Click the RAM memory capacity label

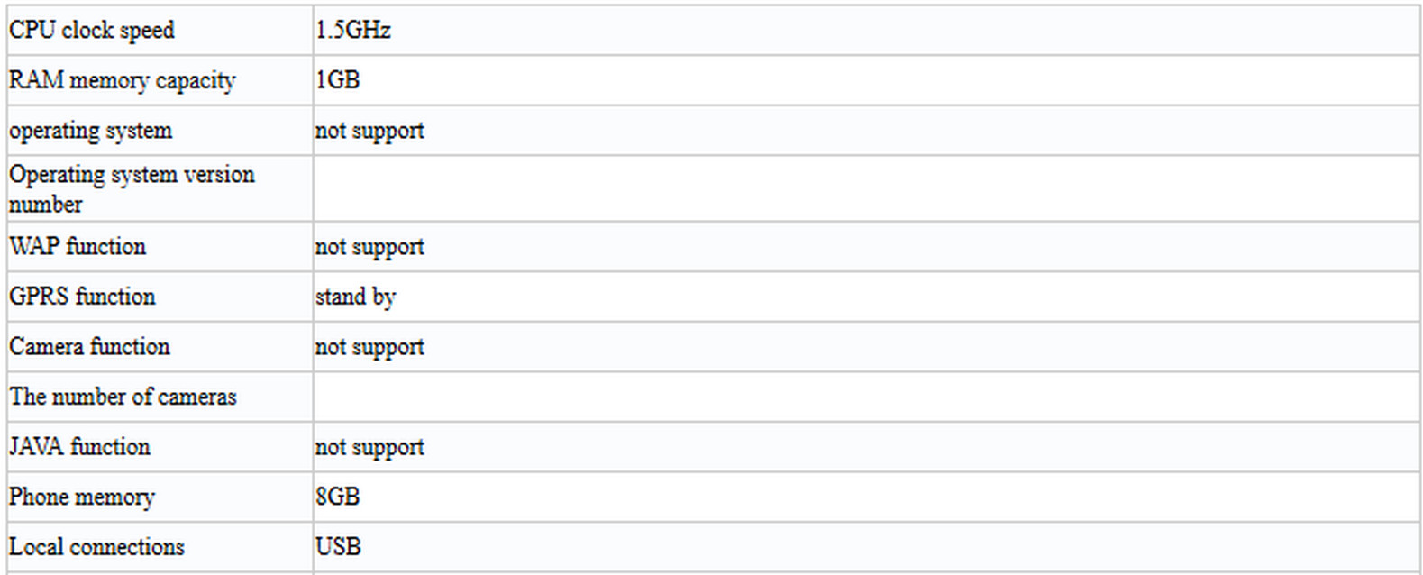[122, 80]
